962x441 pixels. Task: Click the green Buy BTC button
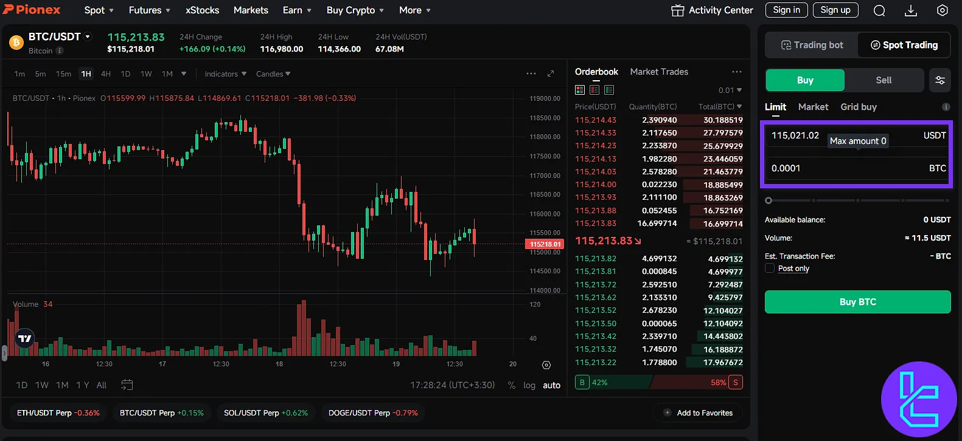click(x=857, y=302)
